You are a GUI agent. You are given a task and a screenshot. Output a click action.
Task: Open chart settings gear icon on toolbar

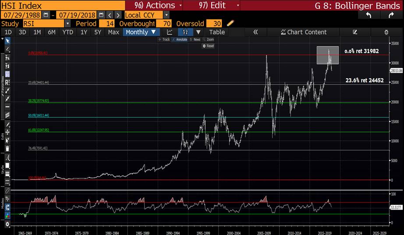(x=386, y=32)
